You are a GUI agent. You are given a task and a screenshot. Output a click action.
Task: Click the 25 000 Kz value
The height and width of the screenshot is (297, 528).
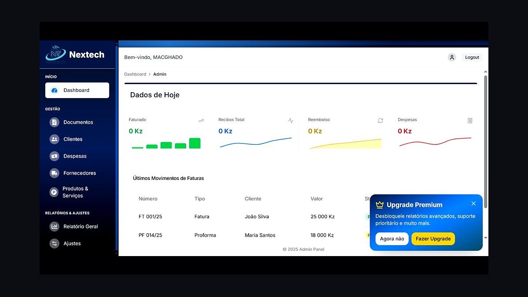(x=323, y=216)
